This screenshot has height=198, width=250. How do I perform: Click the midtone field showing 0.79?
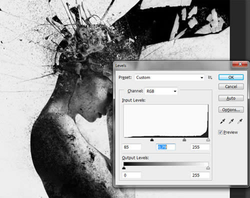166,147
